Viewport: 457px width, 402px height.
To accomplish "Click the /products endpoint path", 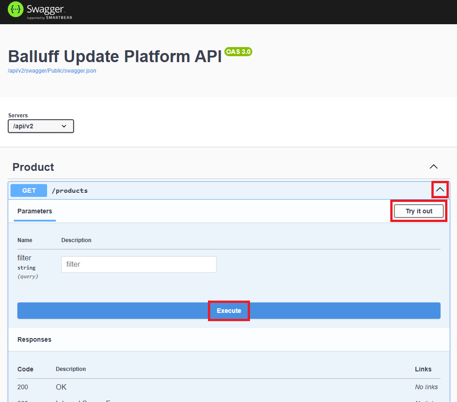I will pos(69,190).
